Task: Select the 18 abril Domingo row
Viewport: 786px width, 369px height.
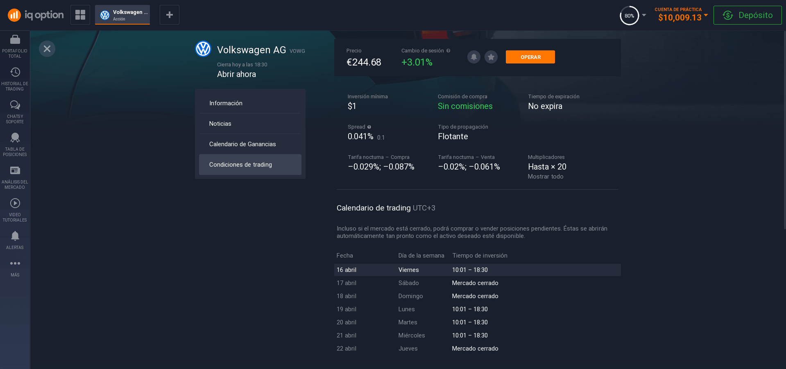Action: 478,296
